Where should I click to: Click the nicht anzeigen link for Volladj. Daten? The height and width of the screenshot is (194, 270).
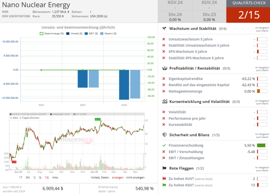point(135,177)
